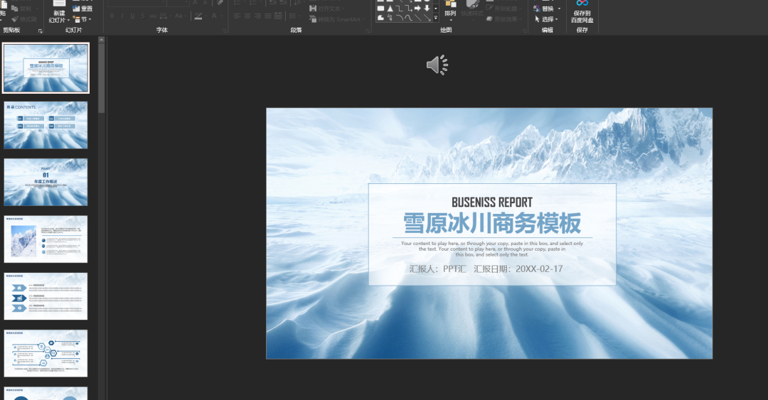The height and width of the screenshot is (400, 768).
Task: Click the 保存到百度网盘 cloud icon
Action: click(582, 4)
